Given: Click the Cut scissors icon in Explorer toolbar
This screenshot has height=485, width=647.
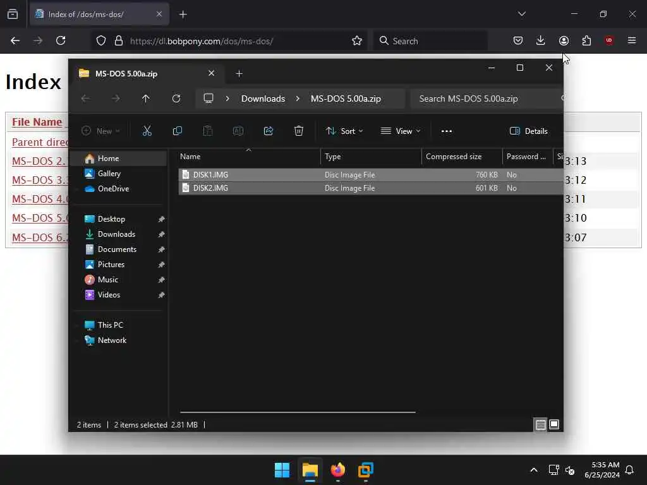Looking at the screenshot, I should click(x=147, y=131).
